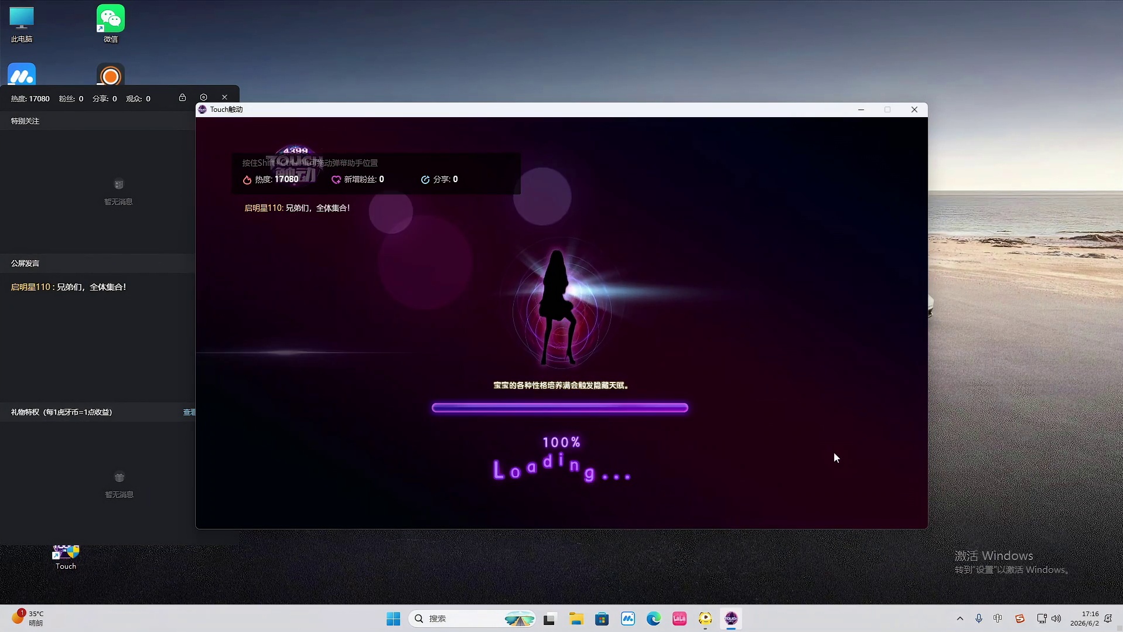Open the 此电脑 desktop icon
This screenshot has height=632, width=1123.
click(22, 25)
